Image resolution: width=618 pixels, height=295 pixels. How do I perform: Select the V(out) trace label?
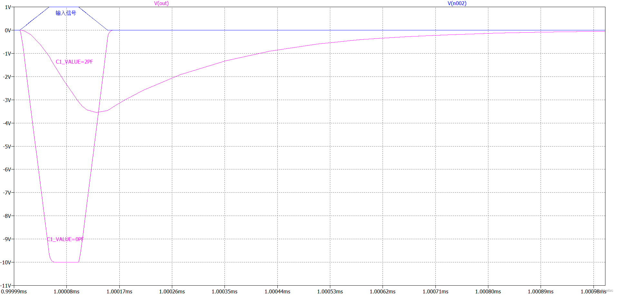161,3
